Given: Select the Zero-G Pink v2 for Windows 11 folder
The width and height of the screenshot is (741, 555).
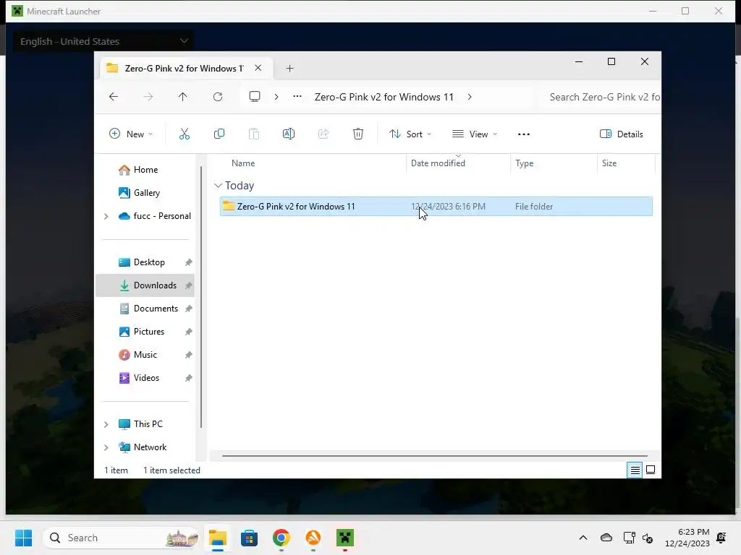Looking at the screenshot, I should point(436,207).
